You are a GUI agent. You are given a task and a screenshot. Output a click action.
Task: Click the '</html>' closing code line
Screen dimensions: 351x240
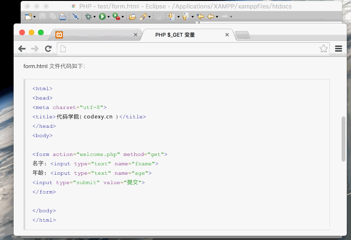pos(44,220)
